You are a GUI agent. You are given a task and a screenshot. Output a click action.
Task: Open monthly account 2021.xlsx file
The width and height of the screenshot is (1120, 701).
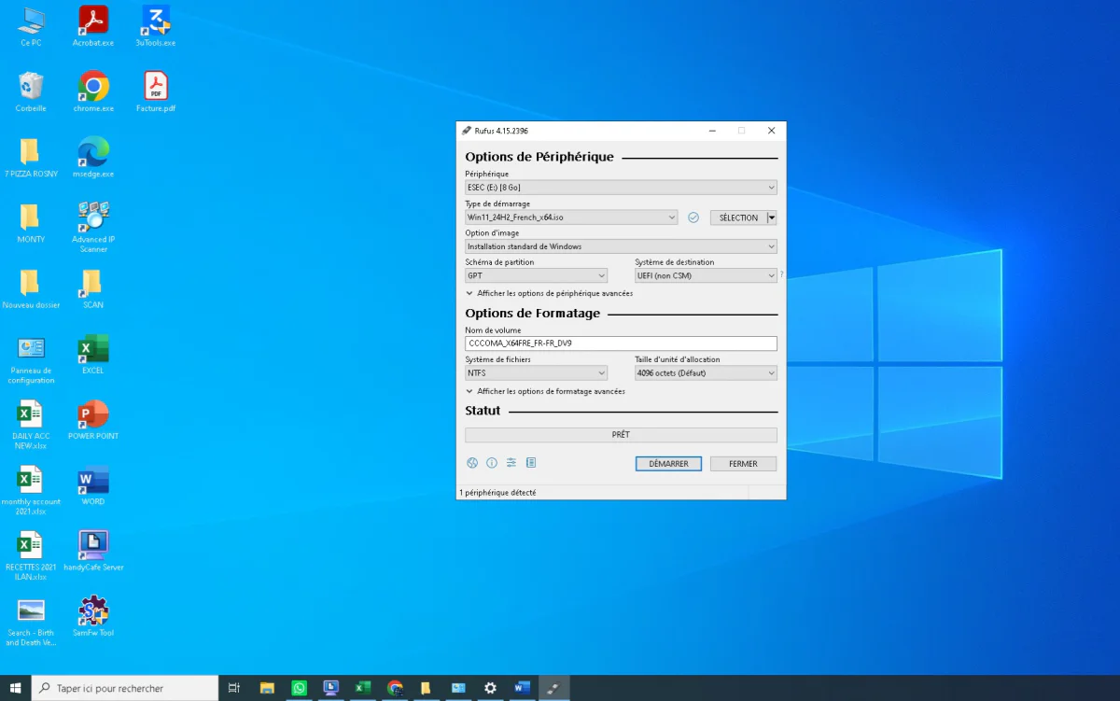31,490
